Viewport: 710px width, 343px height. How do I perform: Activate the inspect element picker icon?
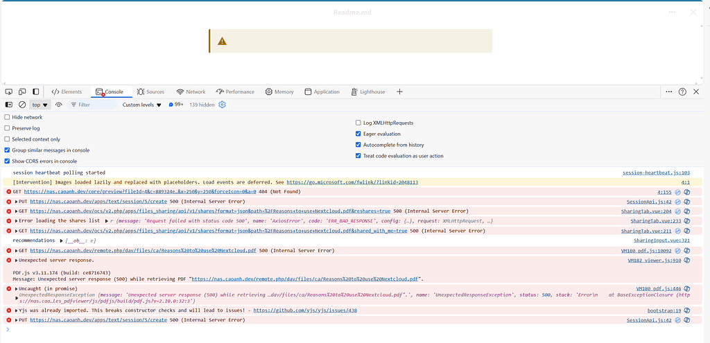[x=8, y=91]
